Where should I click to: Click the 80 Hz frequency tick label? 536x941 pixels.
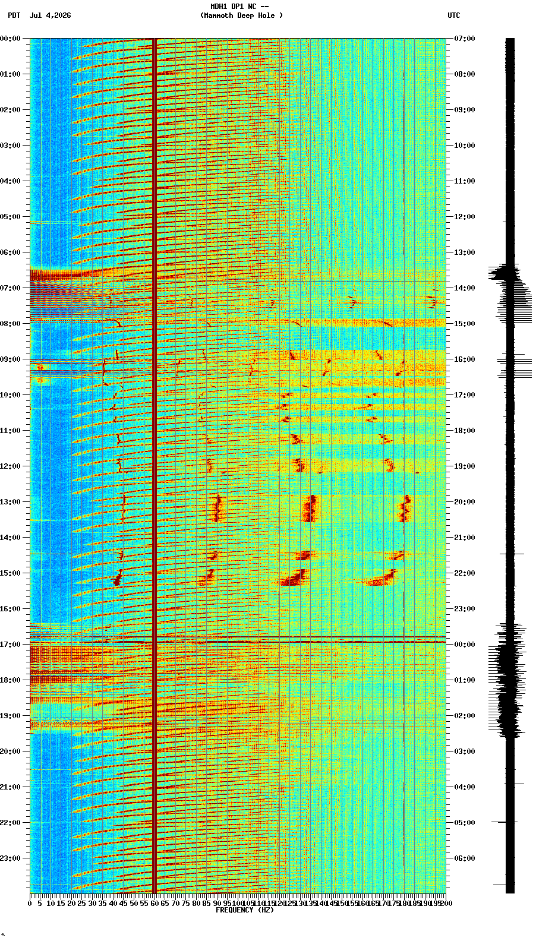click(196, 904)
